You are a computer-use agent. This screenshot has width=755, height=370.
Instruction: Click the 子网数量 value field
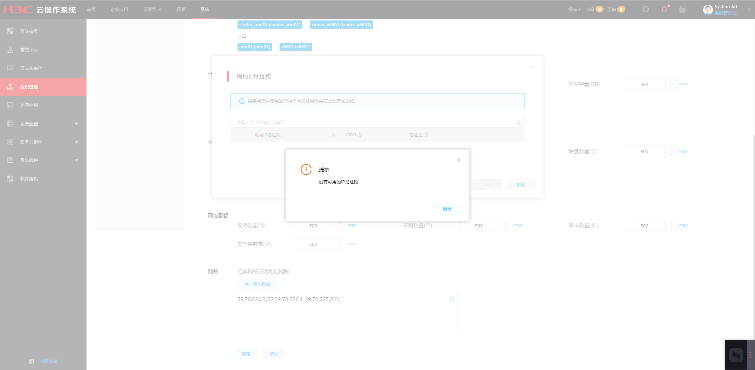tap(479, 226)
